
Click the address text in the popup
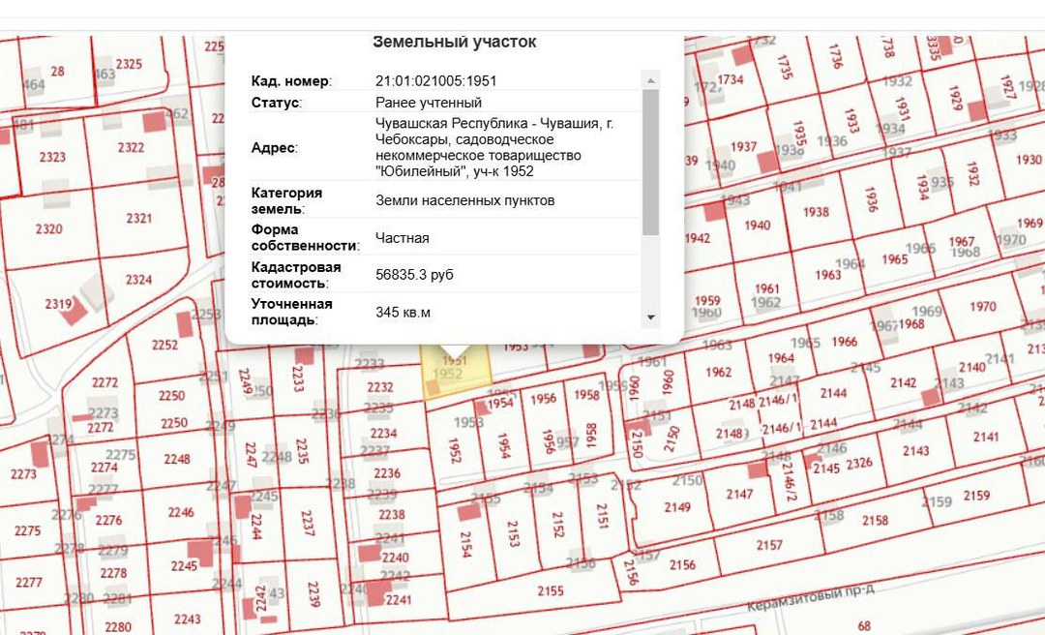(493, 147)
